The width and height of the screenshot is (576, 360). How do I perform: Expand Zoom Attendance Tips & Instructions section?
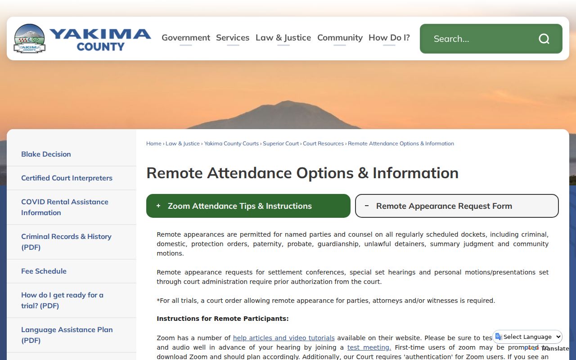point(248,206)
